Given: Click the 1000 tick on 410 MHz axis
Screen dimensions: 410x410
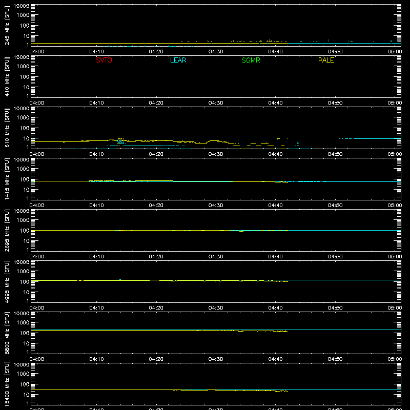Looking at the screenshot, I should click(x=23, y=66).
